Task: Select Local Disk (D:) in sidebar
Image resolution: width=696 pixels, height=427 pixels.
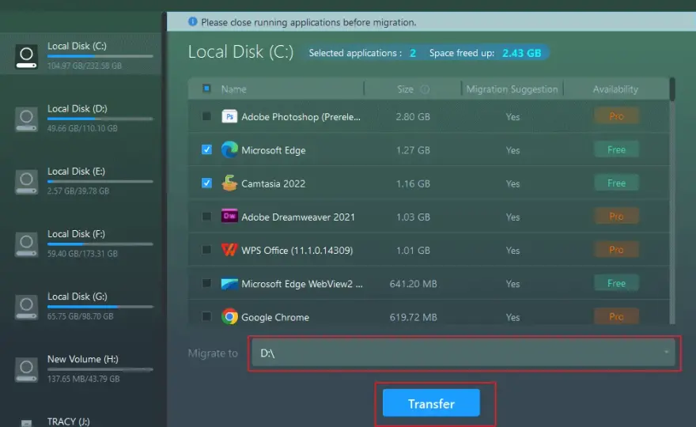Action: pos(81,119)
